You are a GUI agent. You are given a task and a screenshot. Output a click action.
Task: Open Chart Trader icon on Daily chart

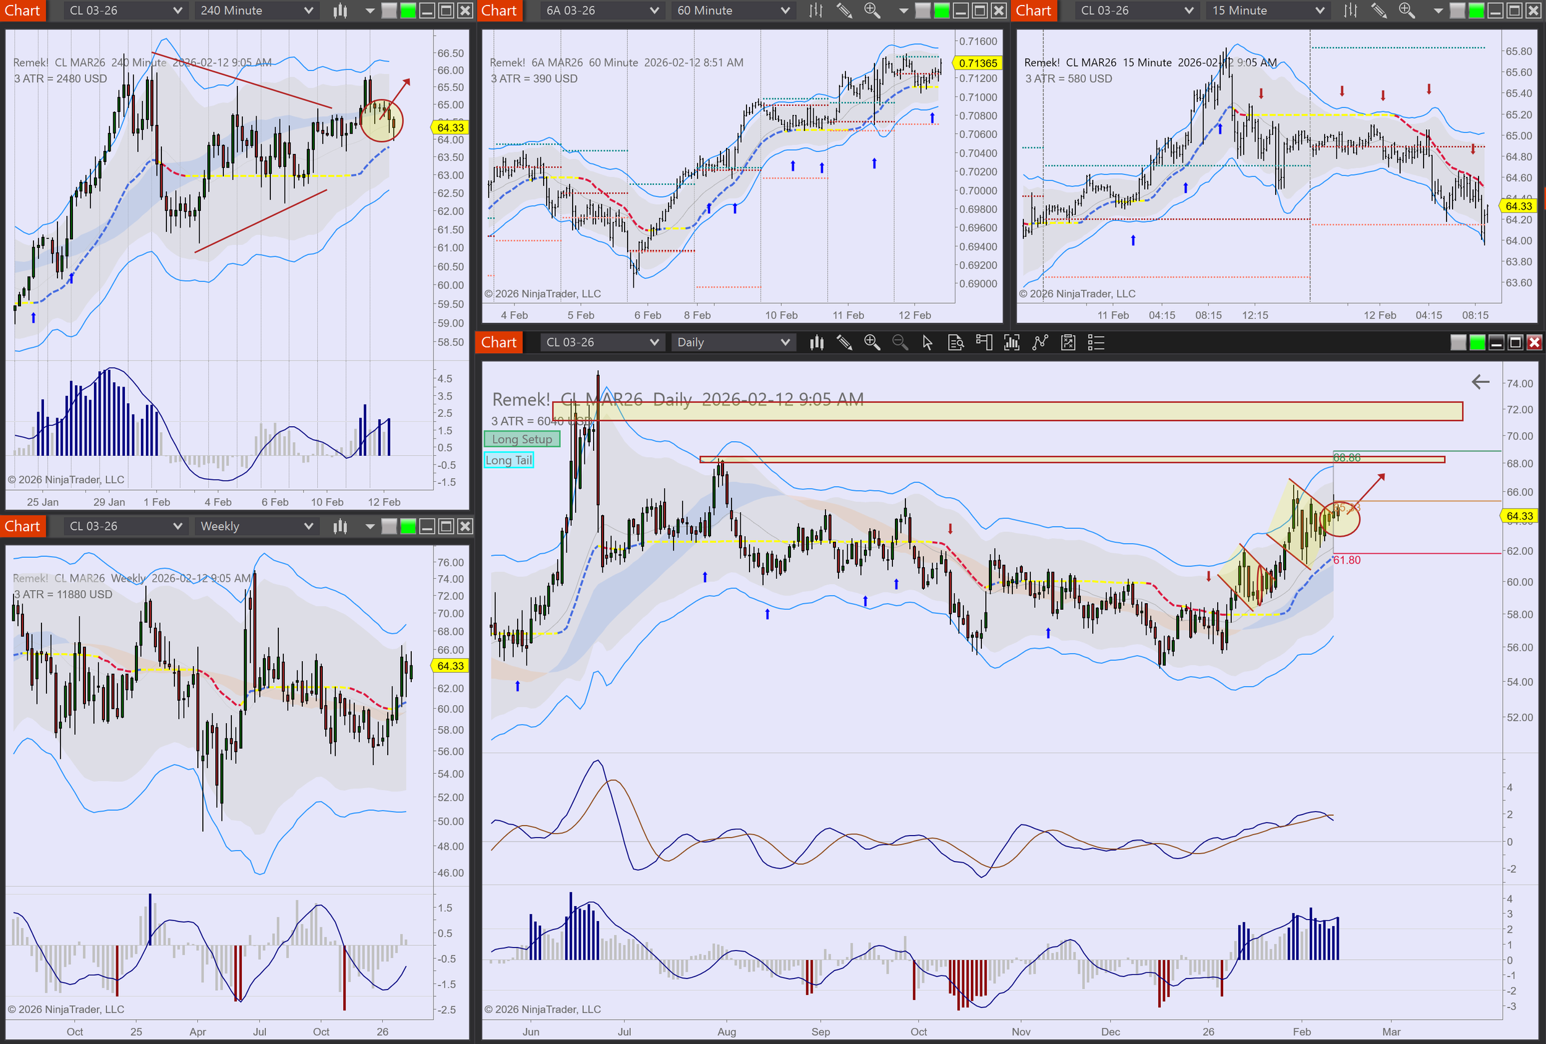[x=984, y=342]
